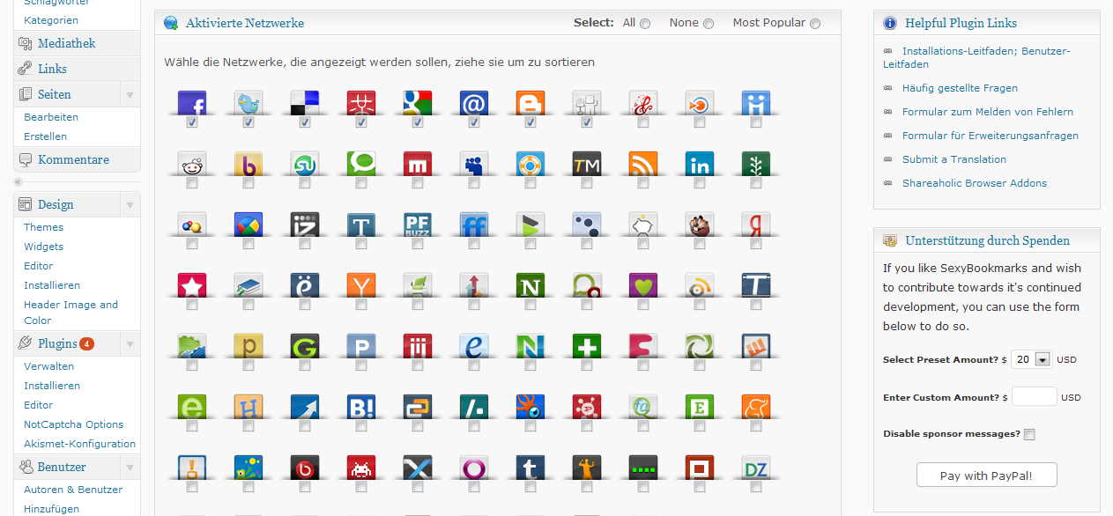Click the Slashdot network icon
This screenshot has height=516, width=1113.
[474, 407]
